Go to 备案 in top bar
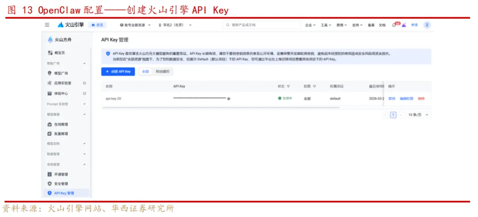The width and height of the screenshot is (478, 217). (371, 25)
